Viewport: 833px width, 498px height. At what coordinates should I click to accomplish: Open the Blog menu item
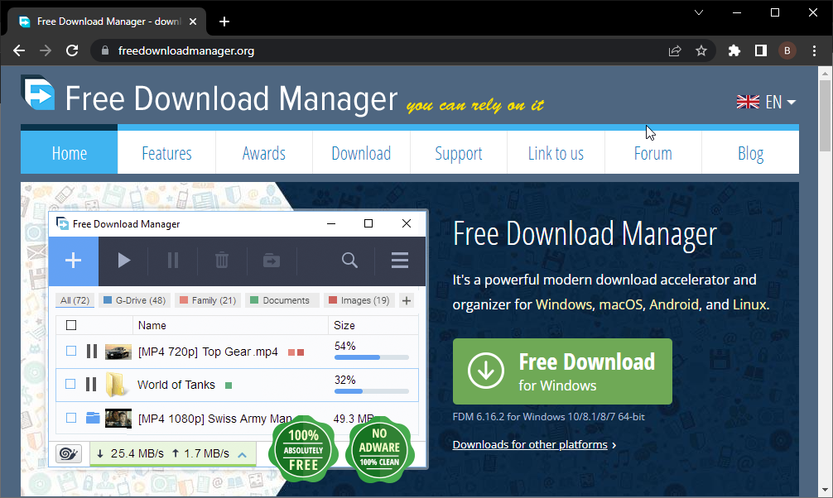point(750,152)
